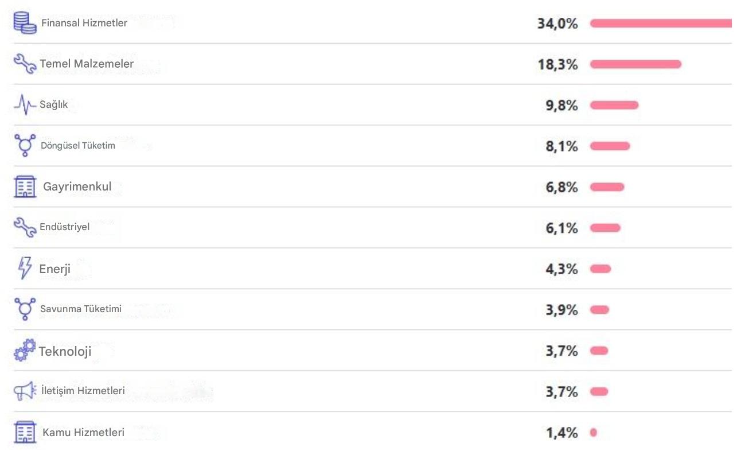Click the Teknoloji sector label

click(65, 351)
